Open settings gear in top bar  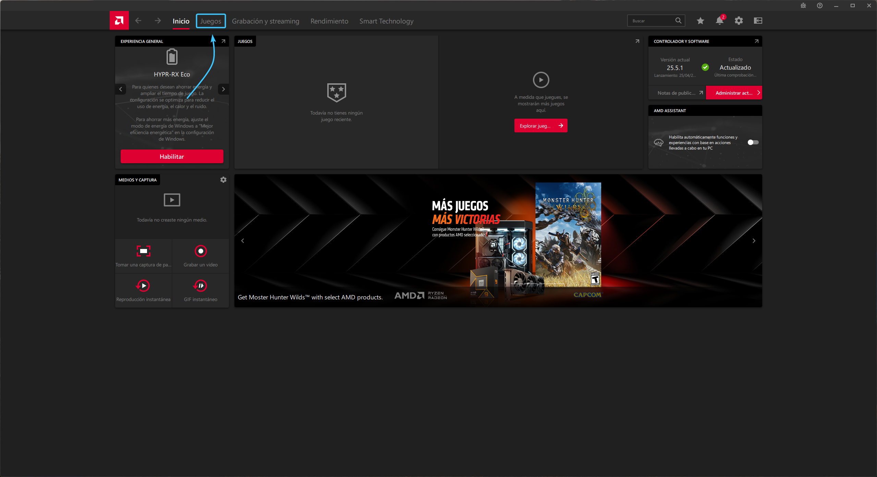739,21
